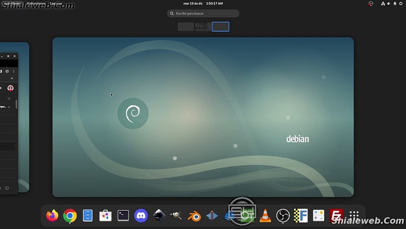Open Chrome's three-dot menu in left window
This screenshot has width=406, height=229.
point(14,72)
